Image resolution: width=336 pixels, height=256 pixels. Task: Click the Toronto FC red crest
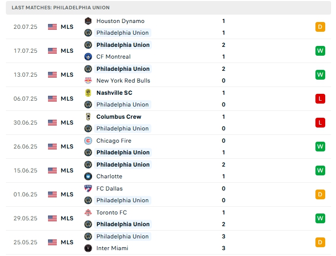pyautogui.click(x=88, y=213)
